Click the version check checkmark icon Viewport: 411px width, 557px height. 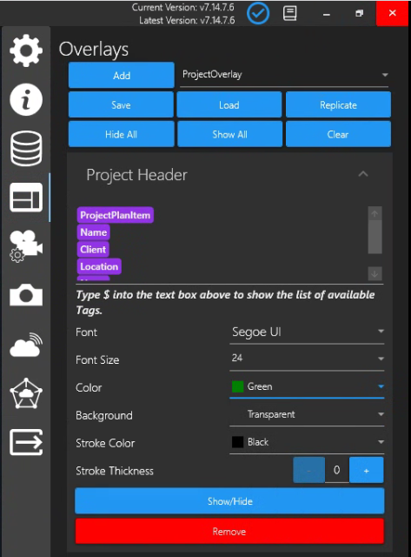[x=258, y=14]
